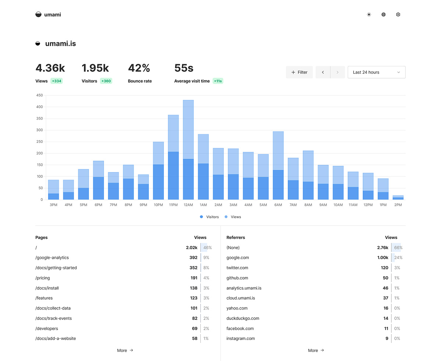Open settings via the gear icon
The width and height of the screenshot is (441, 361).
pyautogui.click(x=398, y=14)
